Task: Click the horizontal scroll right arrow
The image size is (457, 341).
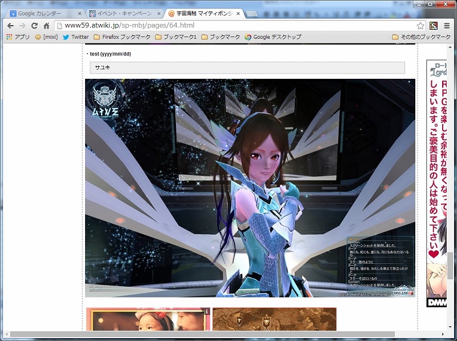Action: tap(443, 334)
